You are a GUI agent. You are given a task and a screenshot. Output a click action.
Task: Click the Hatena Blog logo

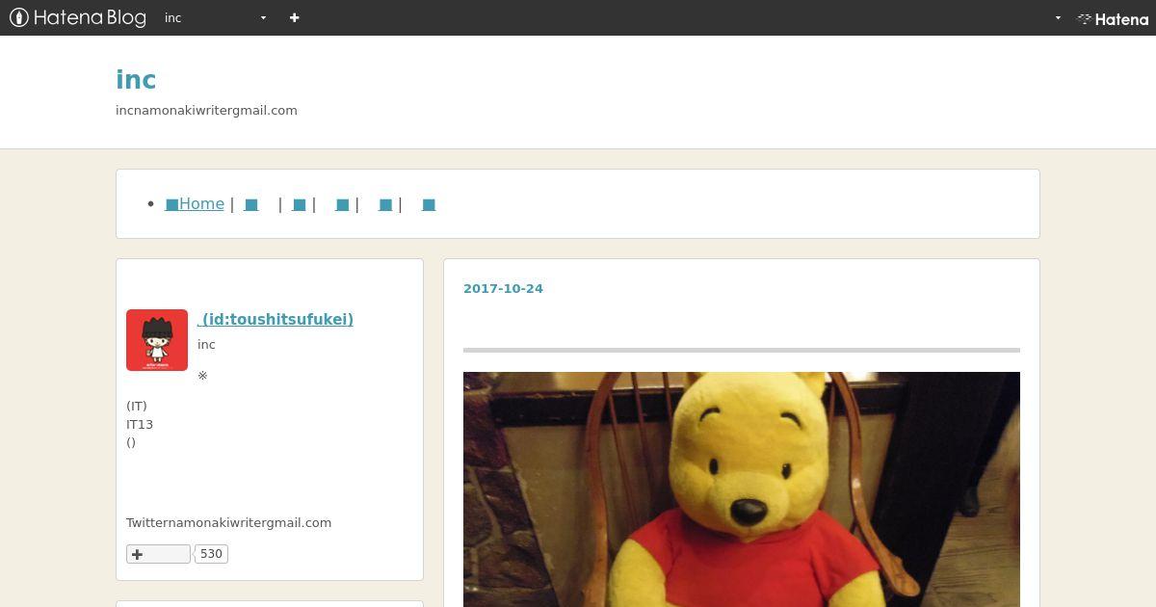[x=77, y=17]
